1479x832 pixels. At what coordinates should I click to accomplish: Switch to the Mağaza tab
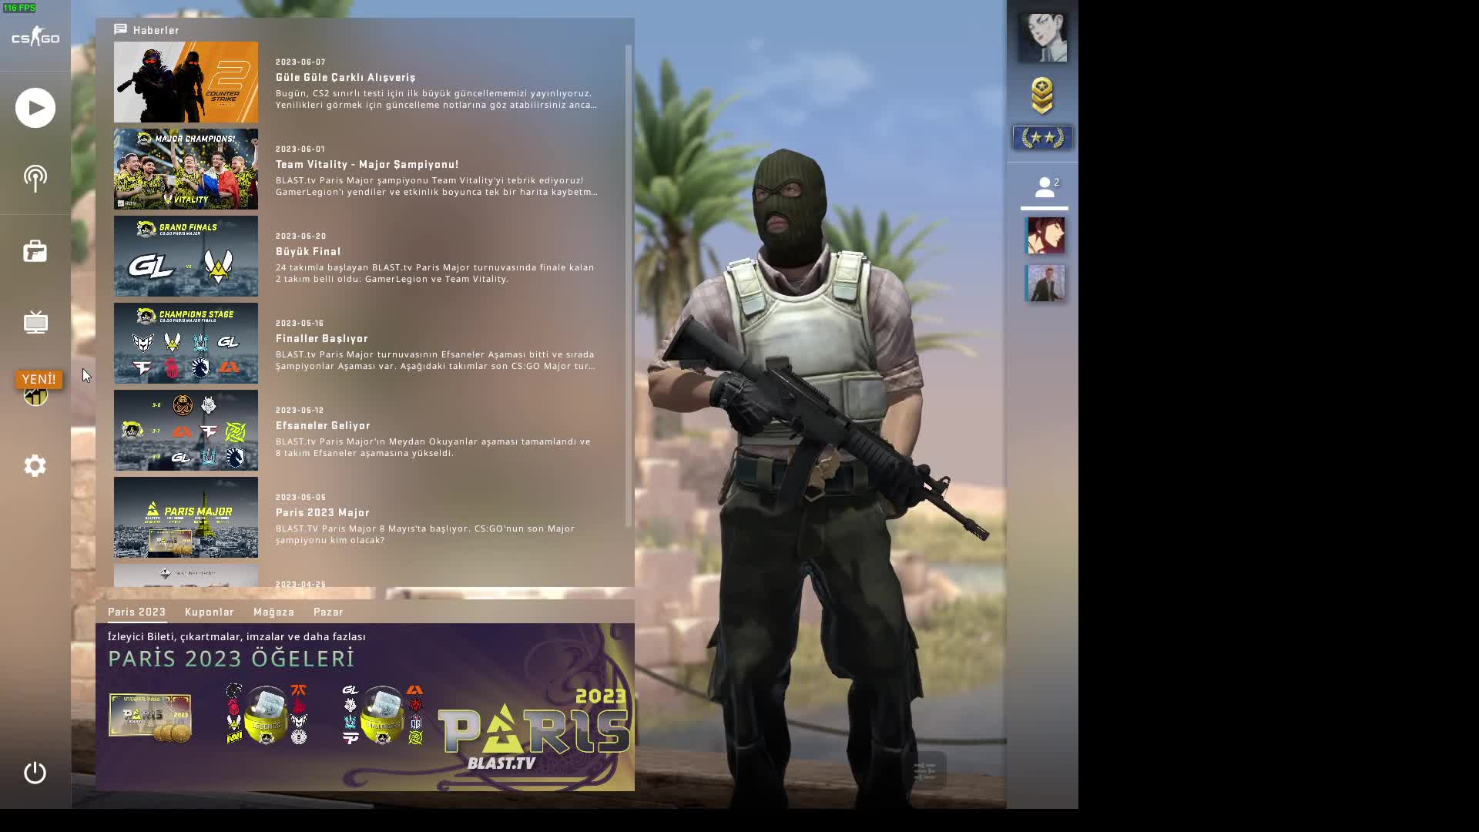(273, 612)
